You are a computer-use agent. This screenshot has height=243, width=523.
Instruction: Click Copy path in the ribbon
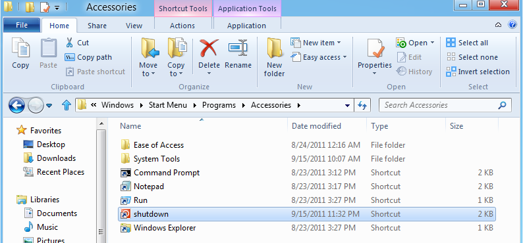(x=88, y=57)
